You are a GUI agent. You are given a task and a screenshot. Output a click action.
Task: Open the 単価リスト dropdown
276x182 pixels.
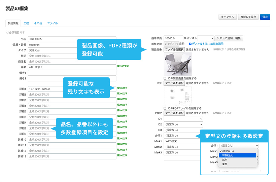pyautogui.click(x=205, y=38)
